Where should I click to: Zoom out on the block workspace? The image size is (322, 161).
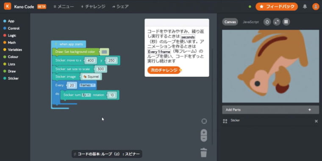(204, 139)
